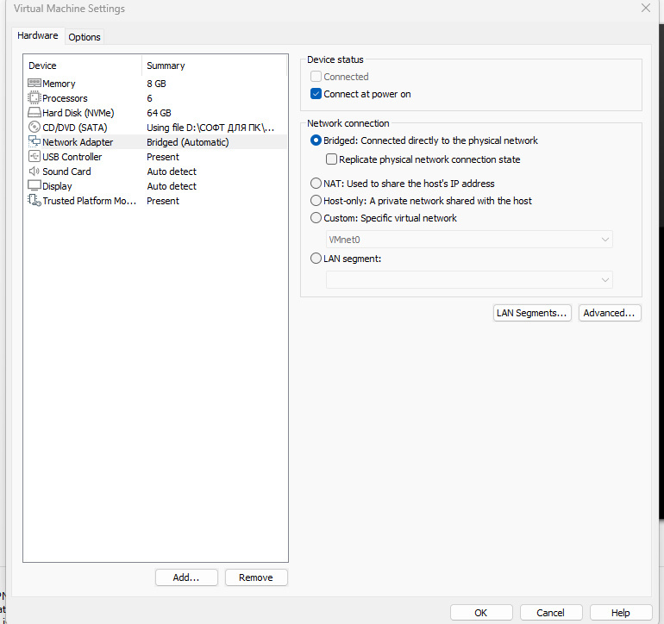
Task: Click the Display 'Auto detect' summary
Action: click(x=172, y=186)
